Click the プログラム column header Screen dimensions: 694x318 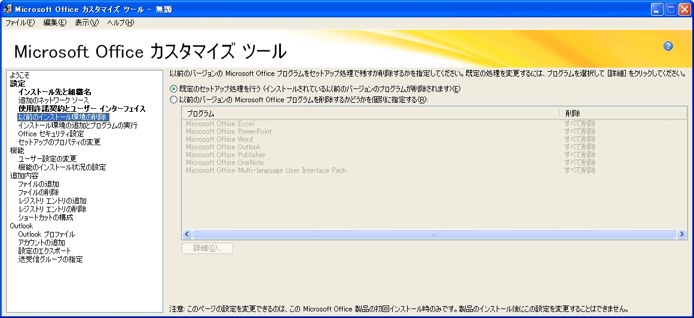point(371,114)
